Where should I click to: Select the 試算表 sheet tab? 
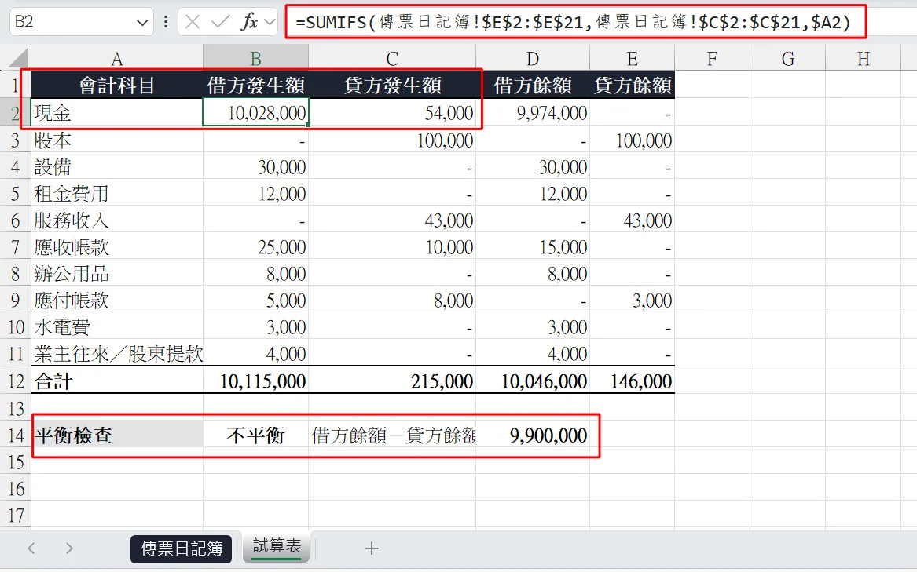coord(277,547)
